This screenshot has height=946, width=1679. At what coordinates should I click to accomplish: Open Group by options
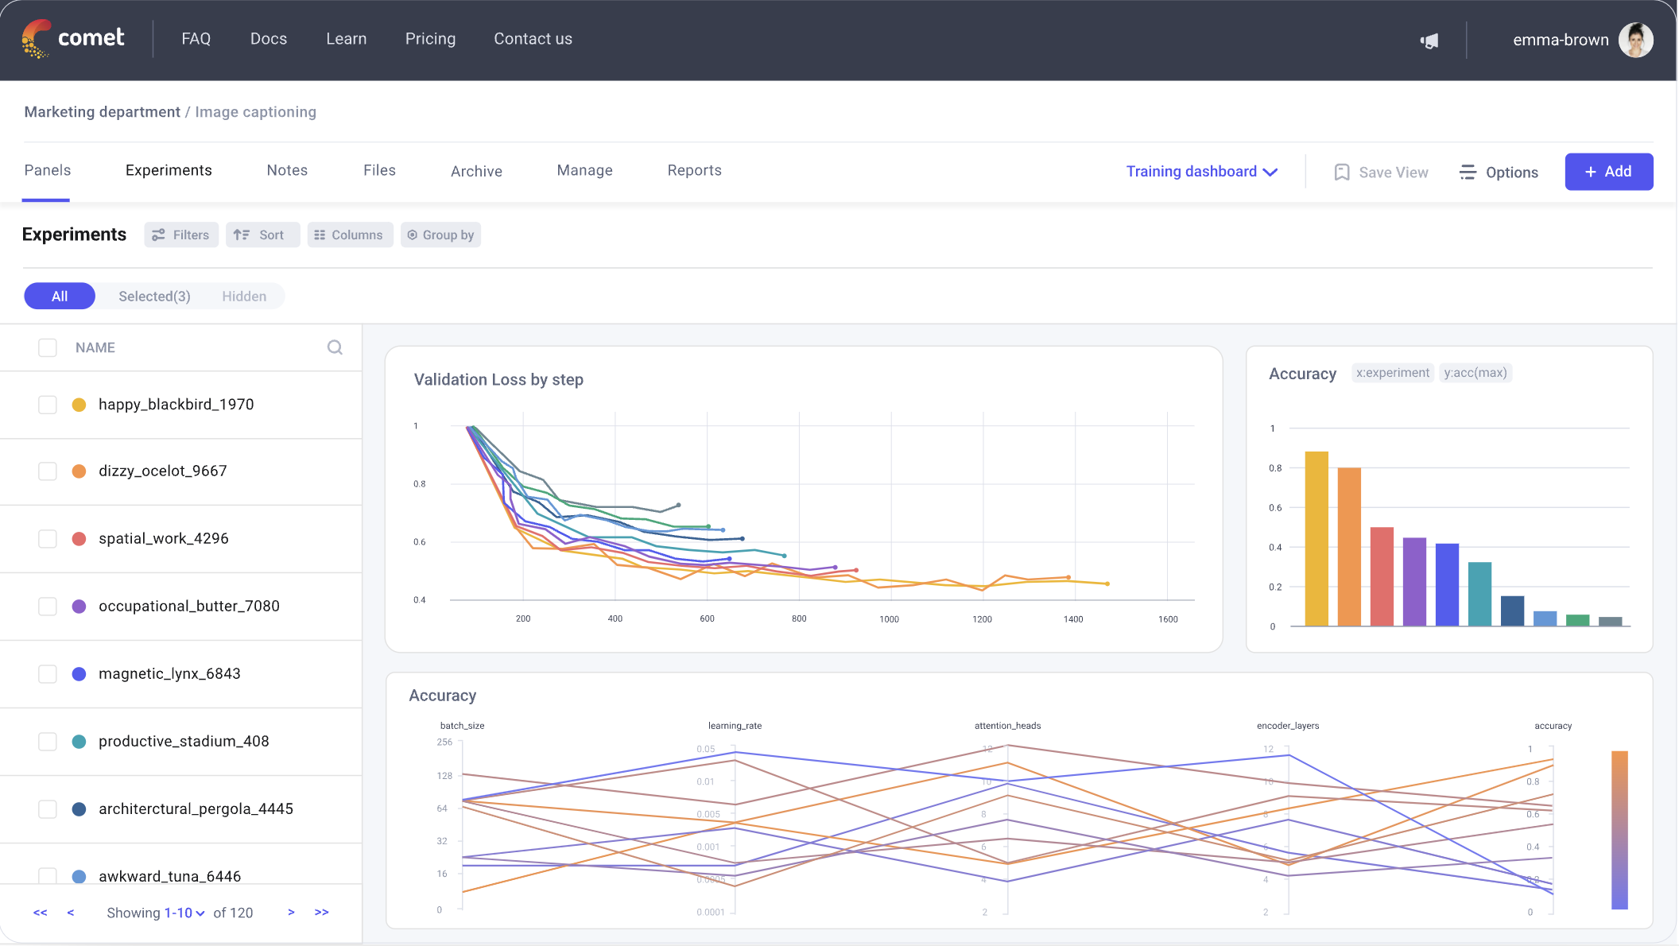click(x=440, y=235)
